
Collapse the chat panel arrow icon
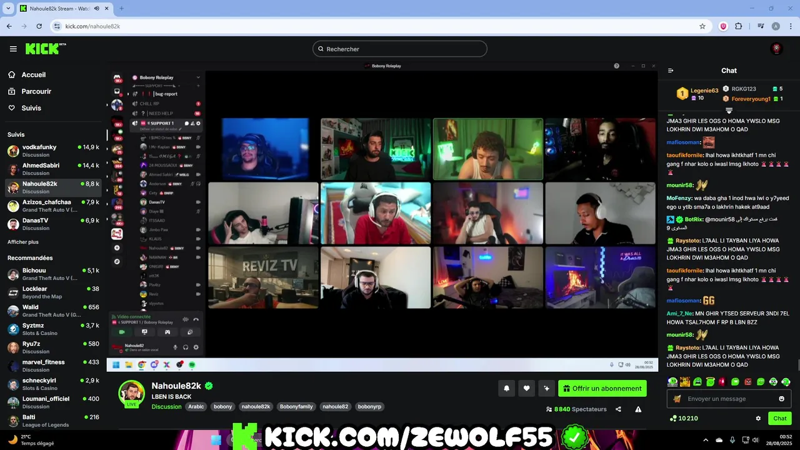[671, 71]
